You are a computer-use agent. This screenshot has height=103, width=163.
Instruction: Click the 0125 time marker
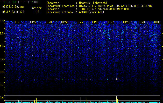tap(80, 22)
